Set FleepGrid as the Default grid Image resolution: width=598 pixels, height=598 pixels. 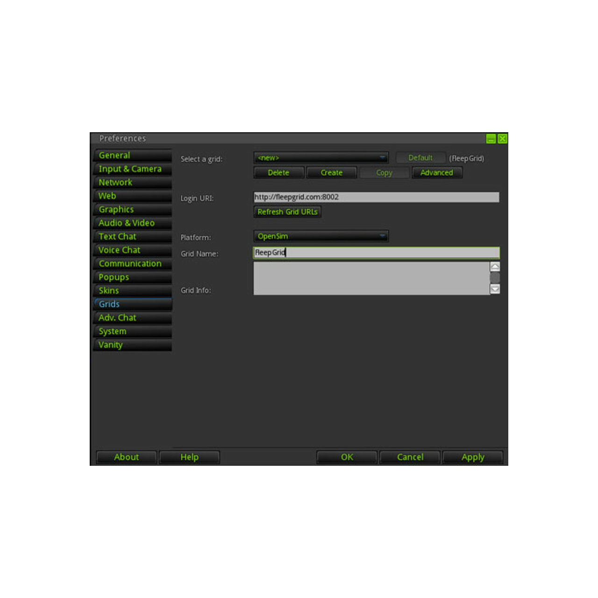point(420,157)
